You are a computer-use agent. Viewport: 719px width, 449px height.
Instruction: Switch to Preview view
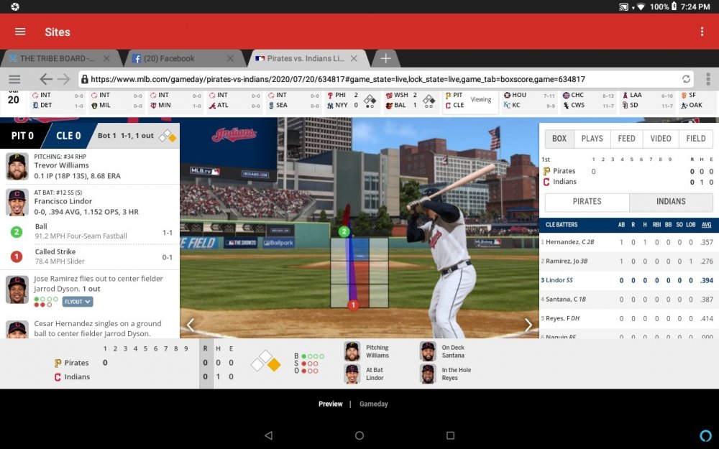[331, 404]
